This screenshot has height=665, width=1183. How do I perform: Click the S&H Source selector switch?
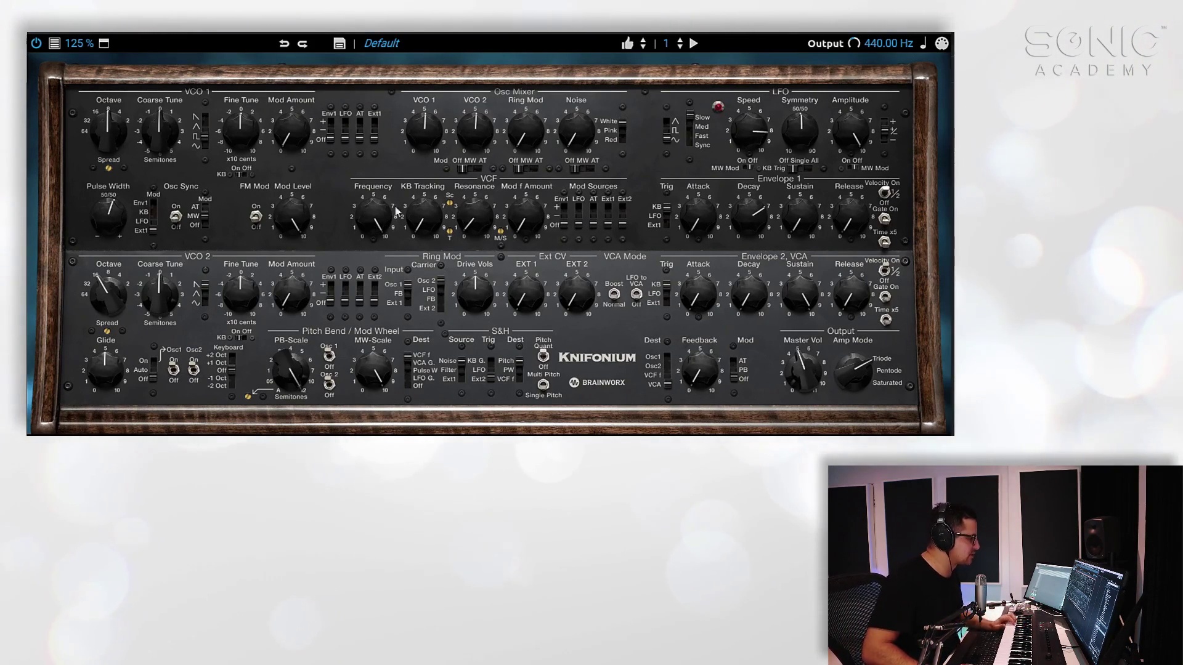461,370
